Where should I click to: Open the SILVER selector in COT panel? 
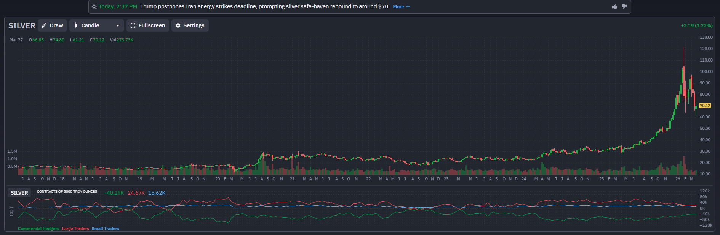coord(19,193)
